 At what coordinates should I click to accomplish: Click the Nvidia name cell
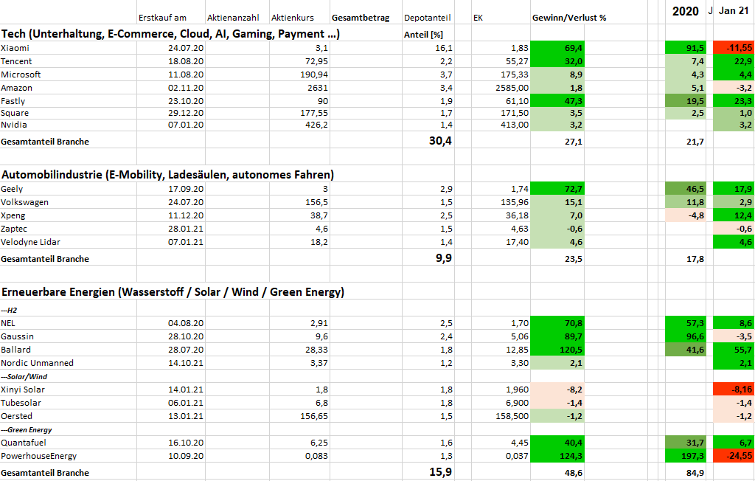pyautogui.click(x=69, y=125)
